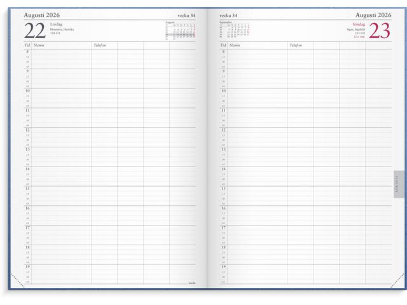This screenshot has height=305, width=407.
Task: Select the vecka 34 label on right page
Action: pos(228,15)
